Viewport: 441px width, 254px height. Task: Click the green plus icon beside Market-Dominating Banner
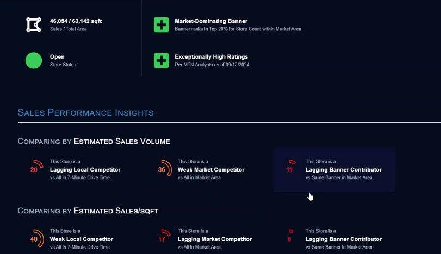(161, 24)
